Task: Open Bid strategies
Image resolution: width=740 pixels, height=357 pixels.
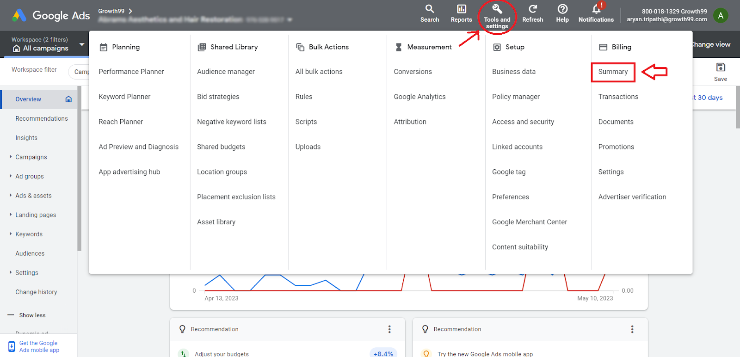Action: pyautogui.click(x=218, y=97)
